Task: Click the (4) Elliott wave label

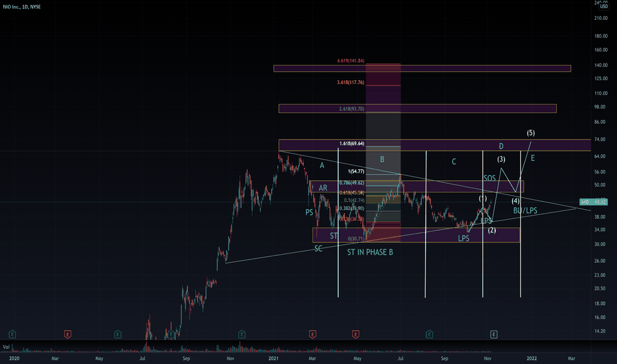Action: coord(516,201)
